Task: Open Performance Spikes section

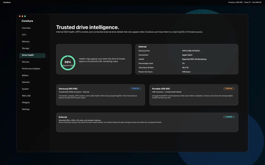Action: click(31, 69)
